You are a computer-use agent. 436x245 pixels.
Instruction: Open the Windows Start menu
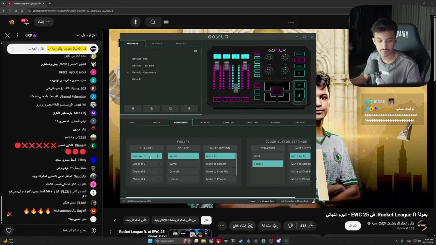pyautogui.click(x=150, y=241)
